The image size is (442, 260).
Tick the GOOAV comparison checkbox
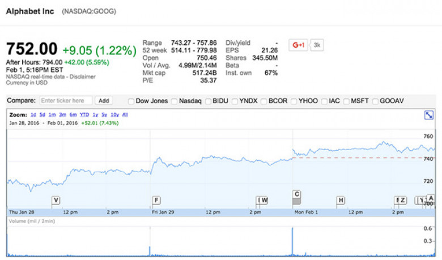click(375, 101)
